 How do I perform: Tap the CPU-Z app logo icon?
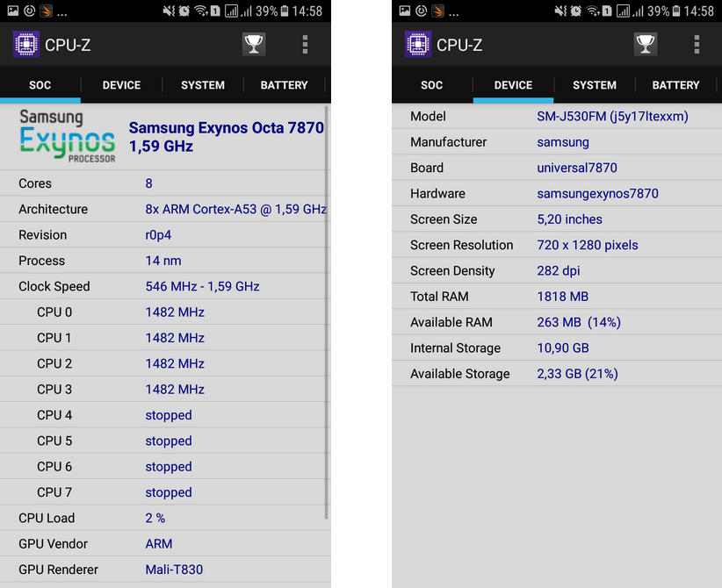tap(25, 44)
